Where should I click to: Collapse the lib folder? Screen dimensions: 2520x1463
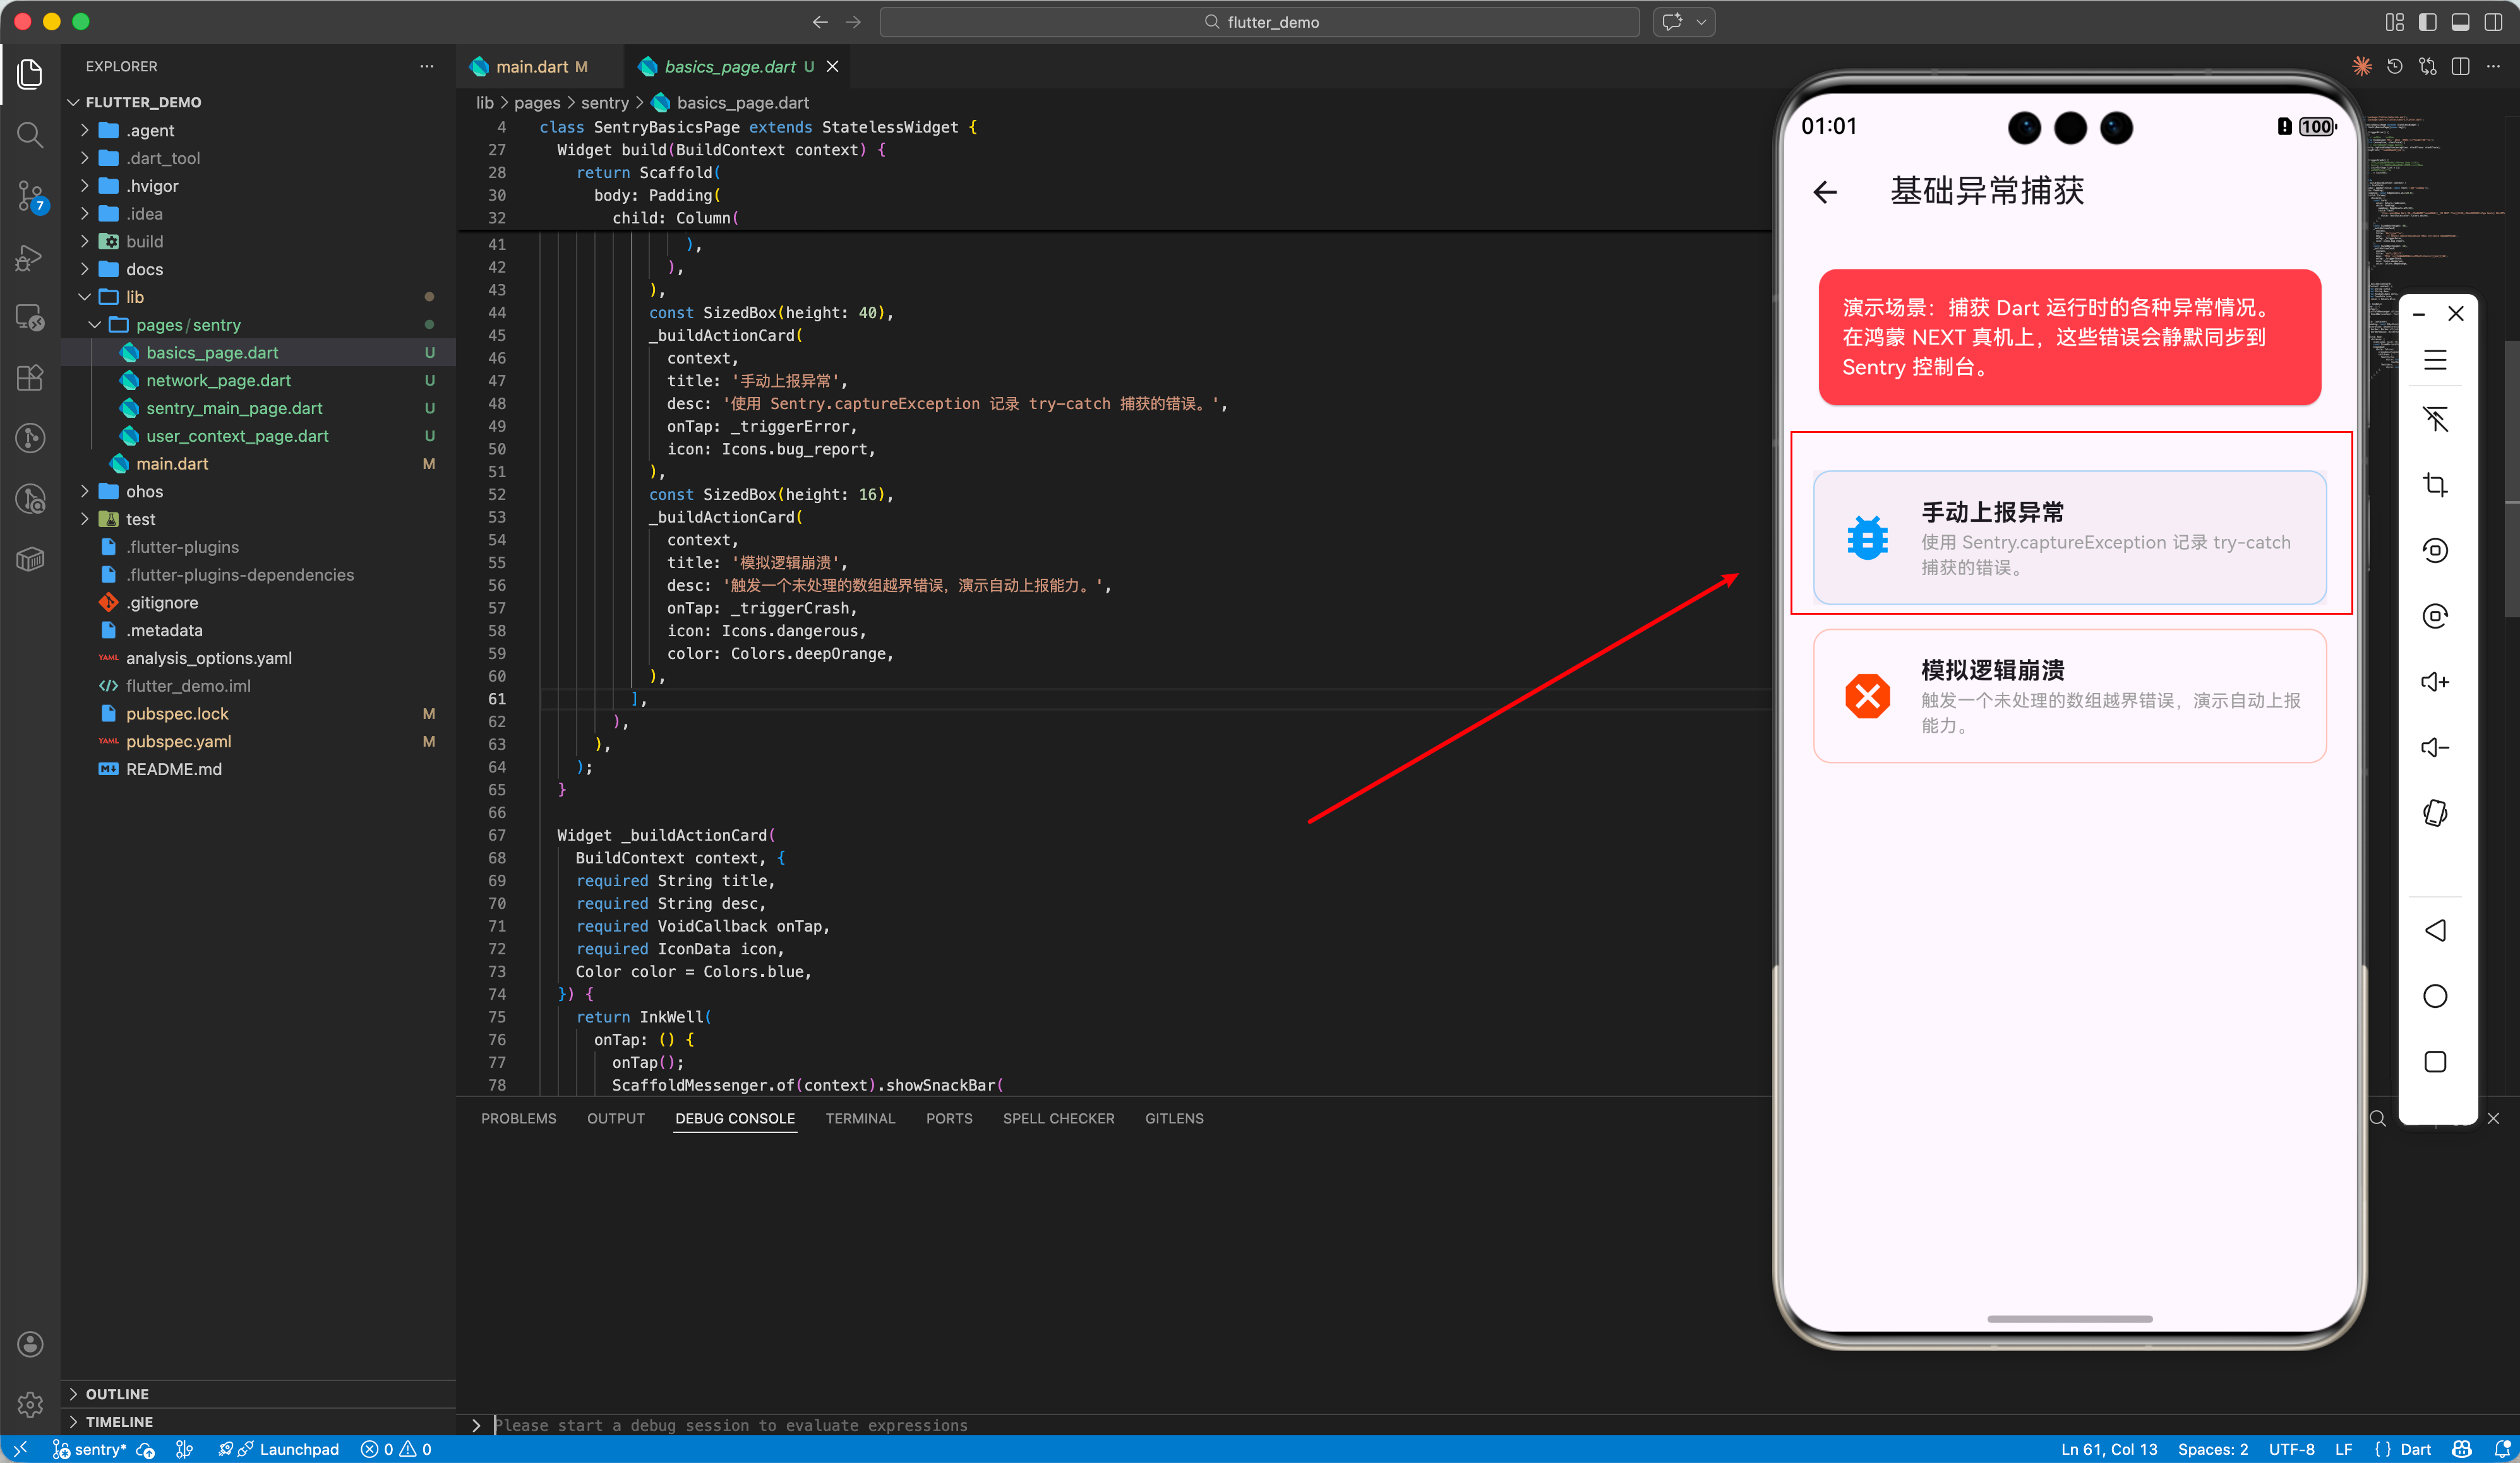click(x=134, y=297)
